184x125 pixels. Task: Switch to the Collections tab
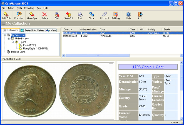coord(11,30)
